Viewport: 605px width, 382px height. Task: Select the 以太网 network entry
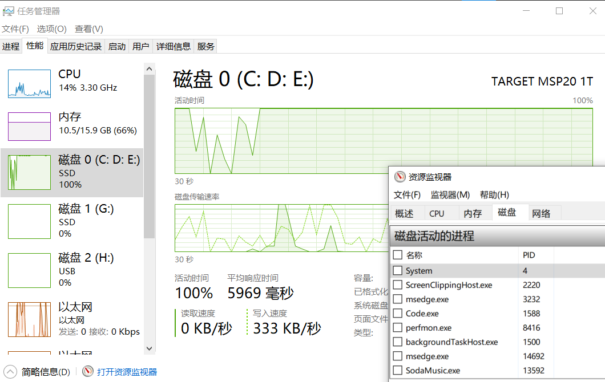coord(72,319)
